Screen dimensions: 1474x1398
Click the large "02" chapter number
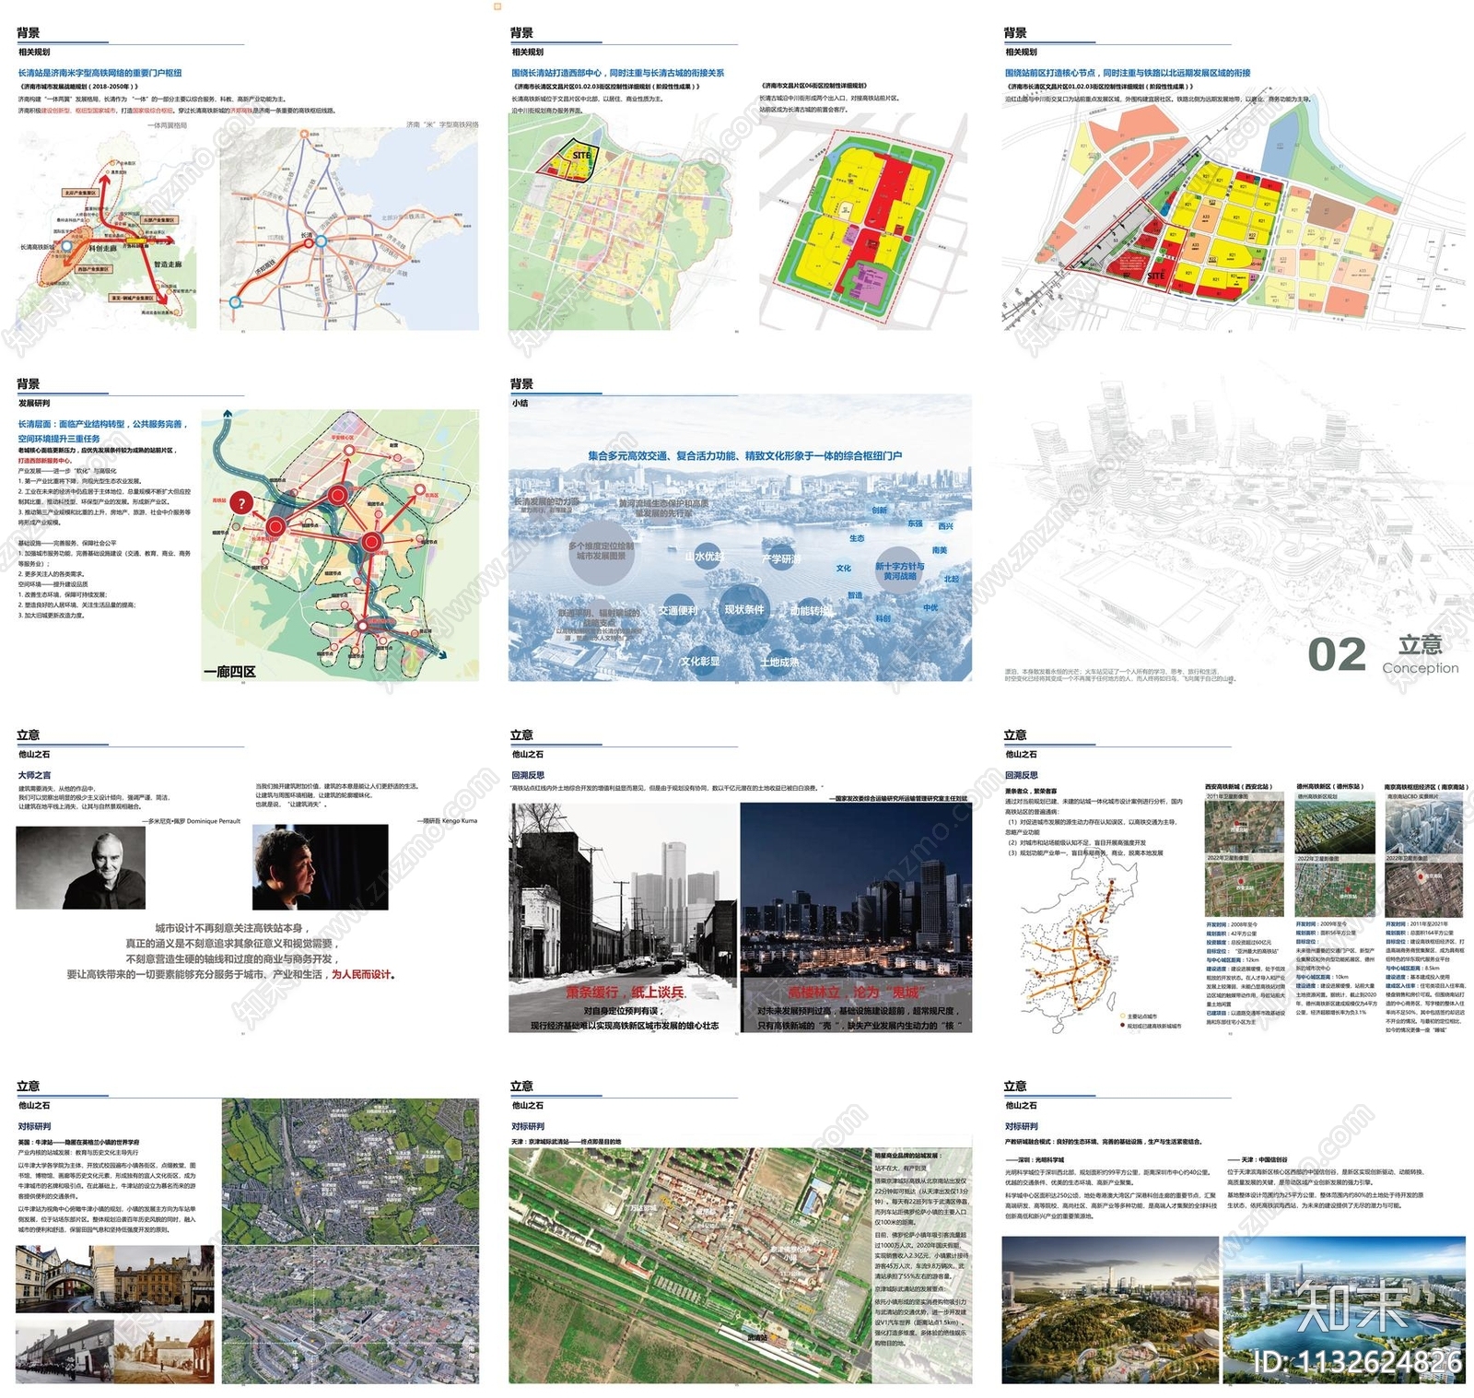[1337, 655]
